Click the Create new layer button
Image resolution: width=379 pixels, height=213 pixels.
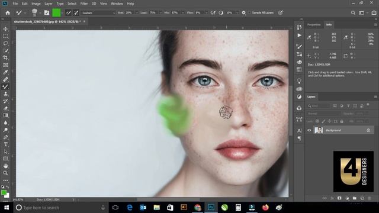(x=362, y=198)
